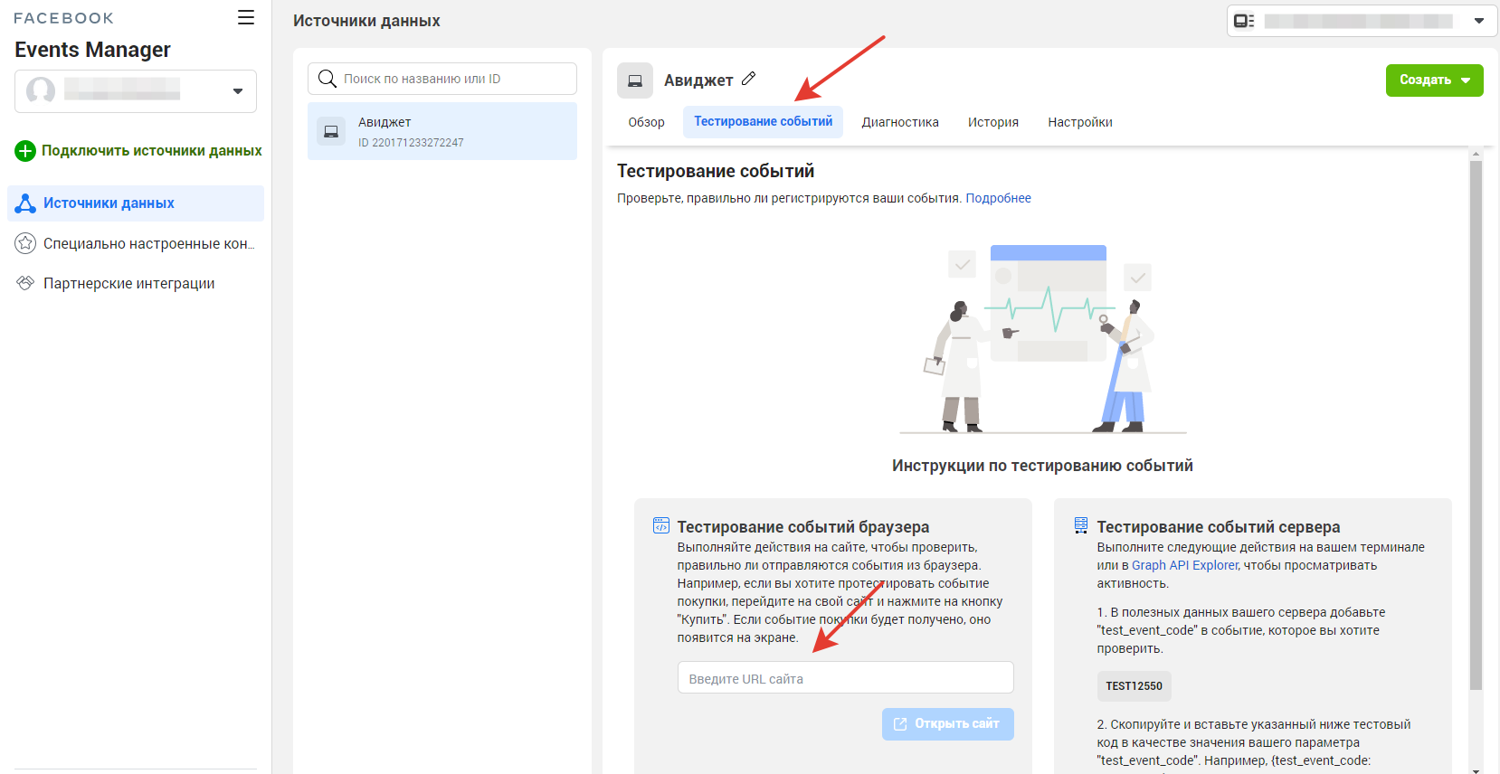Click the Открыть сайт button

tap(948, 724)
